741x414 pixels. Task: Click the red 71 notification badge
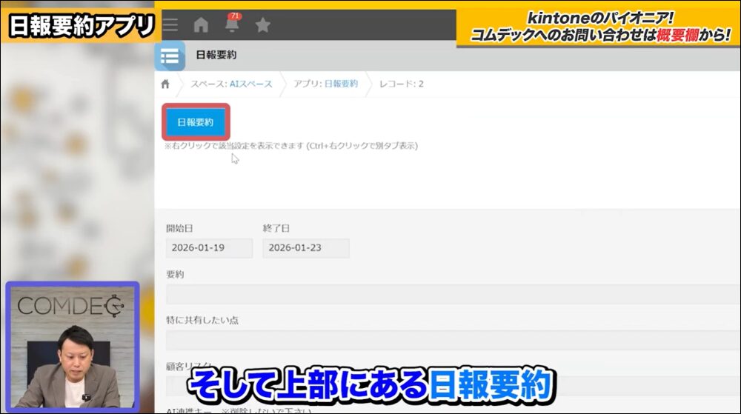click(236, 16)
